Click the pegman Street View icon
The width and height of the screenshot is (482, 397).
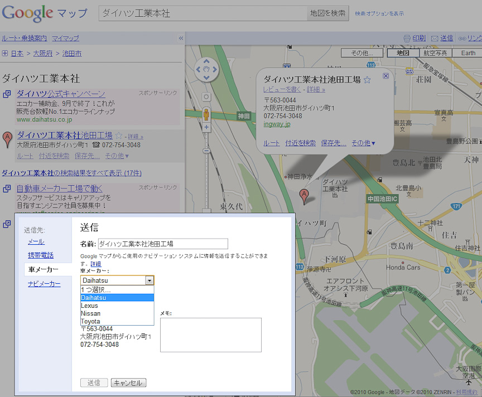coord(206,113)
